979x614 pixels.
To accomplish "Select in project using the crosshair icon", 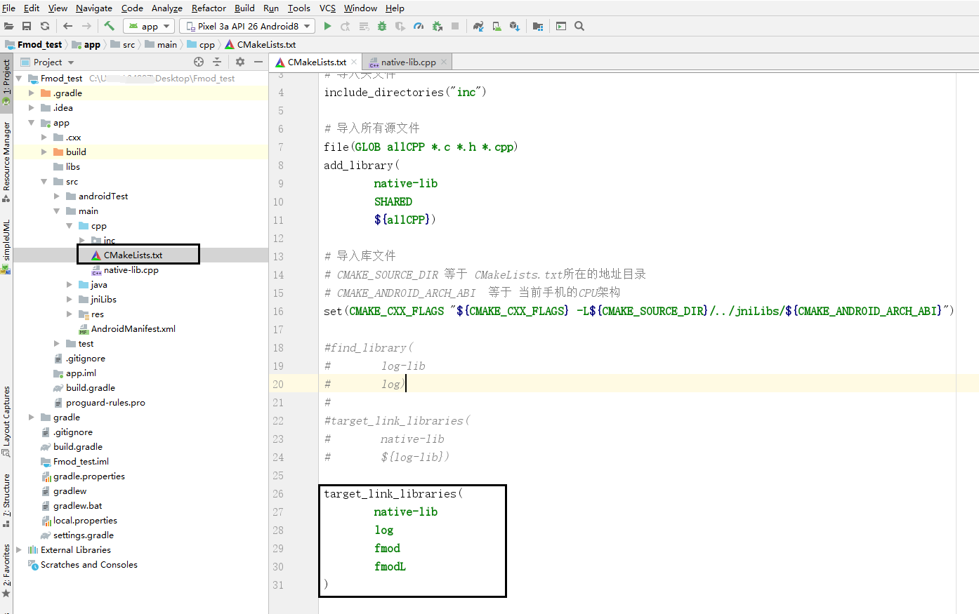I will (x=197, y=61).
